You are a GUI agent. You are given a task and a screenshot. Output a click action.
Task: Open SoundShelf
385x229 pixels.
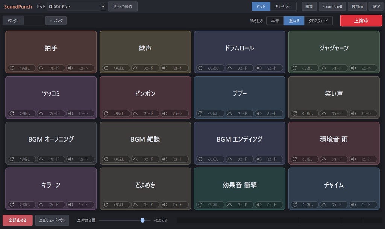332,6
